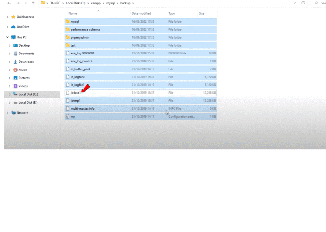This screenshot has height=232, width=326.
Task: Click the Network icon in the sidebar
Action: 13,112
